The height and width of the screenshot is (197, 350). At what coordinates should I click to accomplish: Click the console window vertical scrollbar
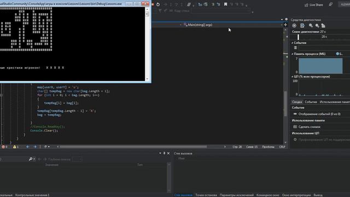tap(147, 44)
